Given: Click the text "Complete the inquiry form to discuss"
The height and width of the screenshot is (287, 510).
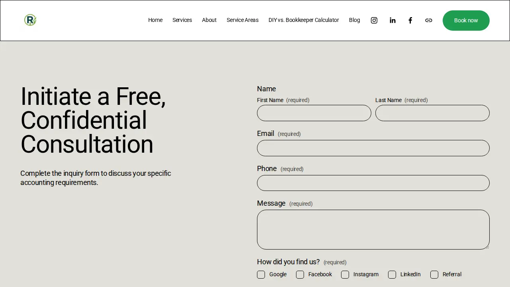Looking at the screenshot, I should [x=76, y=173].
